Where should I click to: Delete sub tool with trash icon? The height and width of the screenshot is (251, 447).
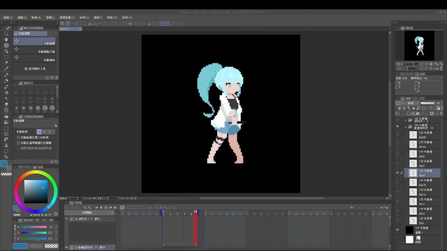(x=56, y=78)
